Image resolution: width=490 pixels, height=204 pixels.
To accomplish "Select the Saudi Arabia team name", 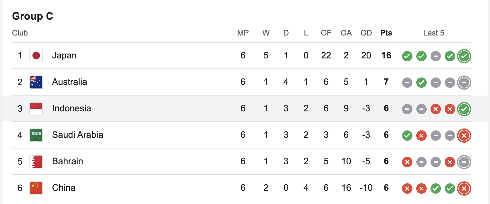I will pos(78,135).
